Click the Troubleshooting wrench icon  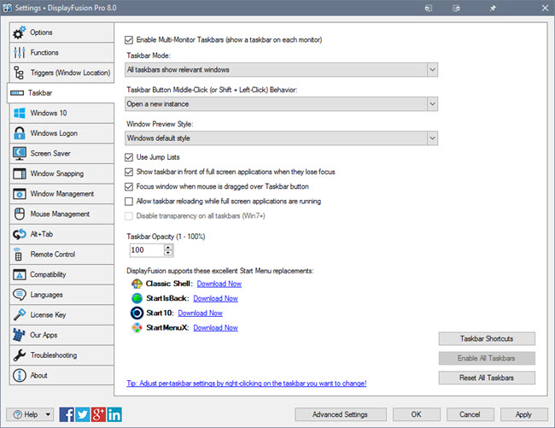19,355
